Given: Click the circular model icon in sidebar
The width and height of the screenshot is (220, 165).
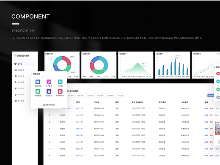Looking at the screenshot, I should click(16, 95).
